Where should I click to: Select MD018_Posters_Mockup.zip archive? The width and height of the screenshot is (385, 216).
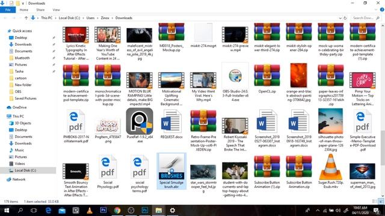[171, 37]
